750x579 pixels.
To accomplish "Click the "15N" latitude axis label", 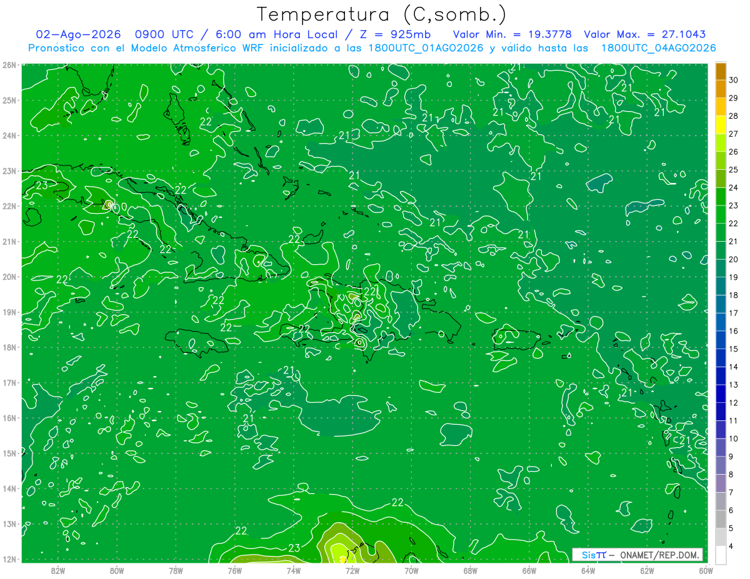I will coord(9,453).
